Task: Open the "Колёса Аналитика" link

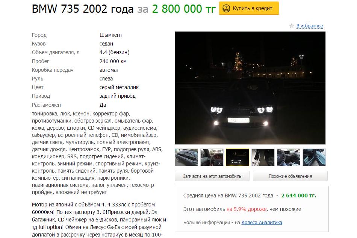Action: tap(262, 223)
